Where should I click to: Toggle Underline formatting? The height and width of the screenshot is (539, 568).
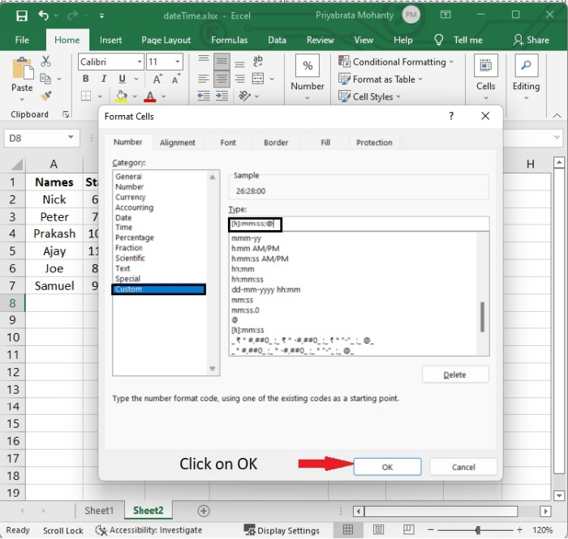pos(122,79)
